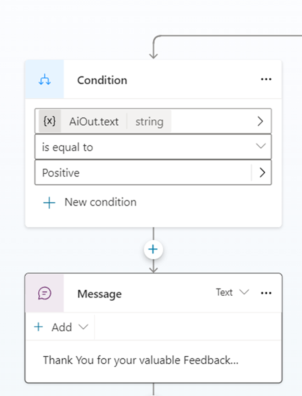Click the Message node title

point(99,294)
